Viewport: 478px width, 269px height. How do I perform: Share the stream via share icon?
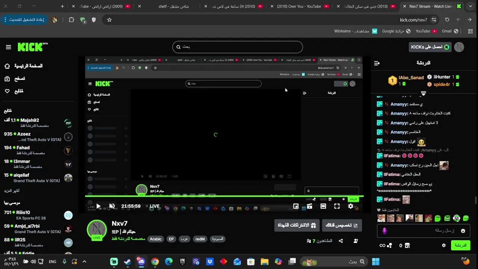pos(341,241)
